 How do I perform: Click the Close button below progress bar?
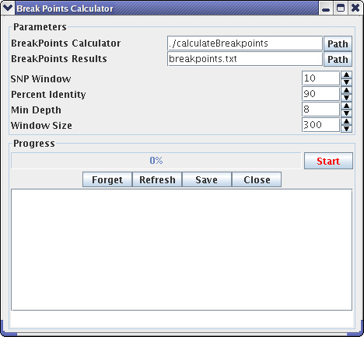[257, 179]
